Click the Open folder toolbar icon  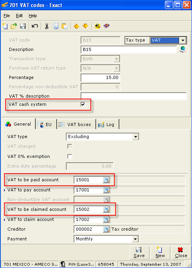point(14,26)
